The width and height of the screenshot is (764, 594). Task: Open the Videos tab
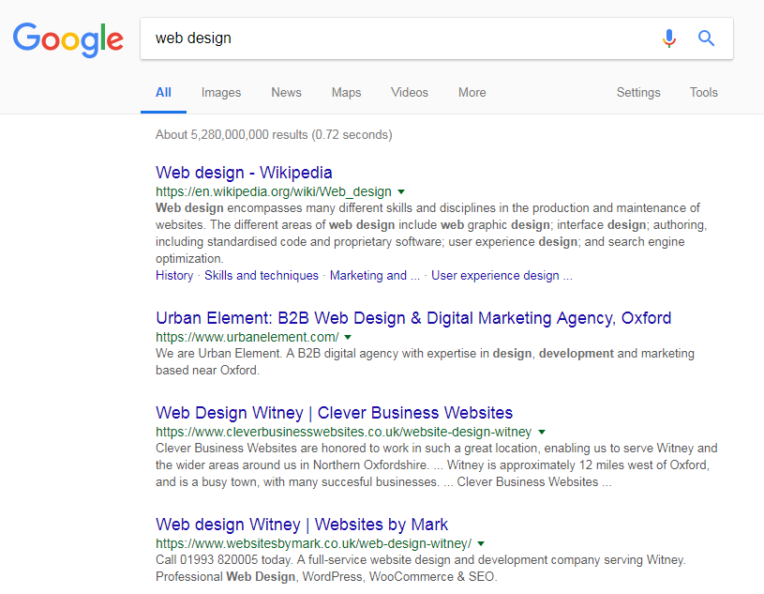tap(410, 93)
